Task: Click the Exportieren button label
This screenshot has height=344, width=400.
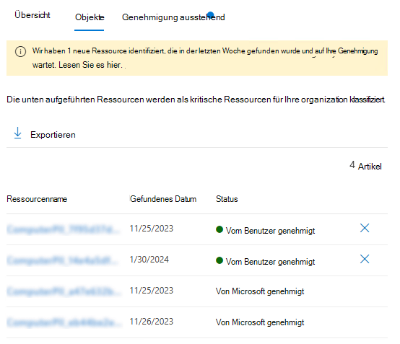Action: coord(53,135)
